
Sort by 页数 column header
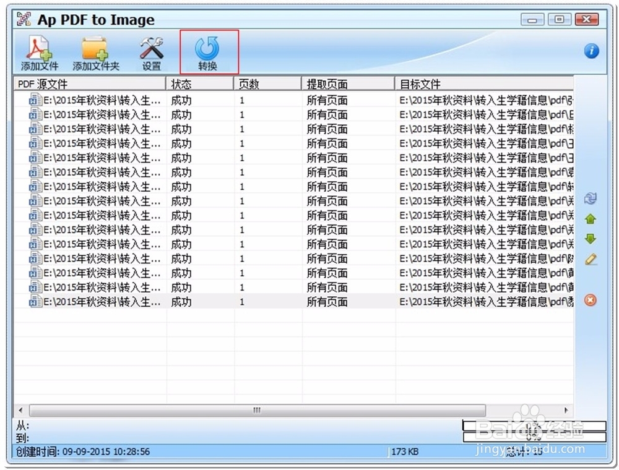(267, 84)
